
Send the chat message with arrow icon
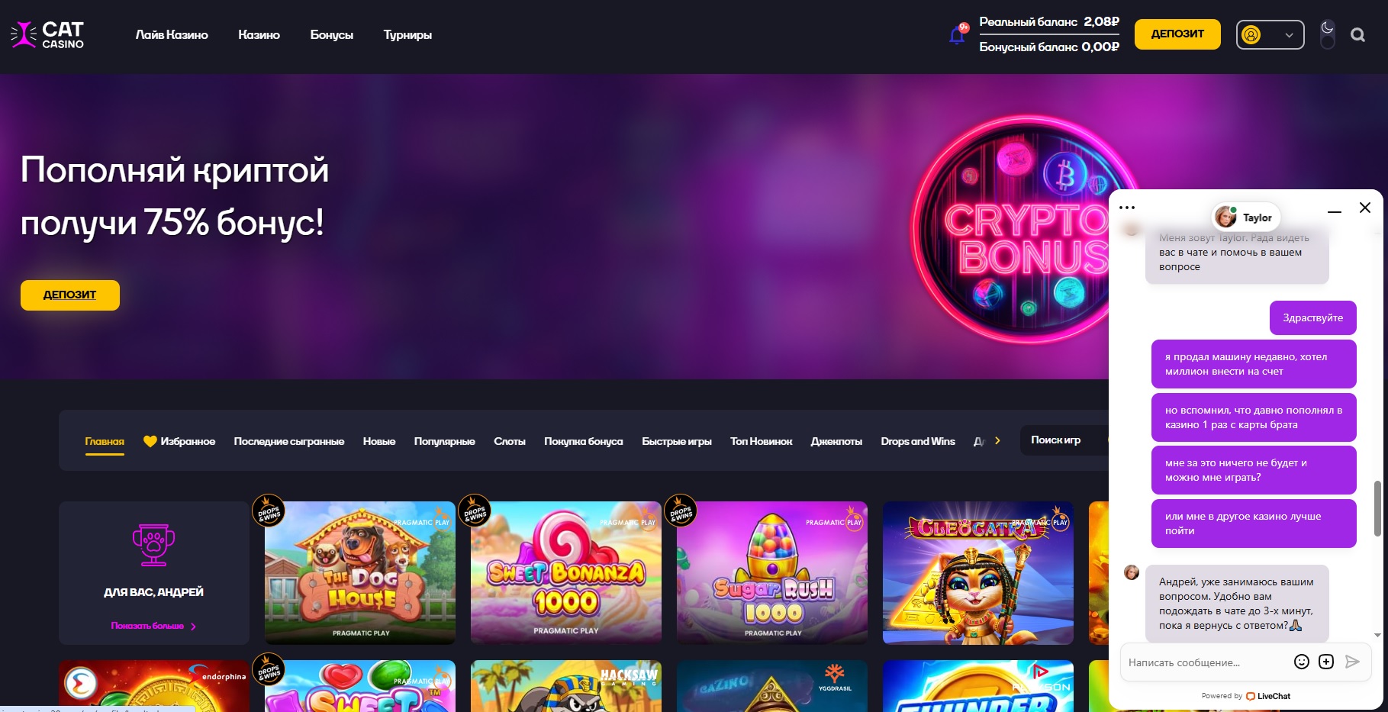point(1352,662)
